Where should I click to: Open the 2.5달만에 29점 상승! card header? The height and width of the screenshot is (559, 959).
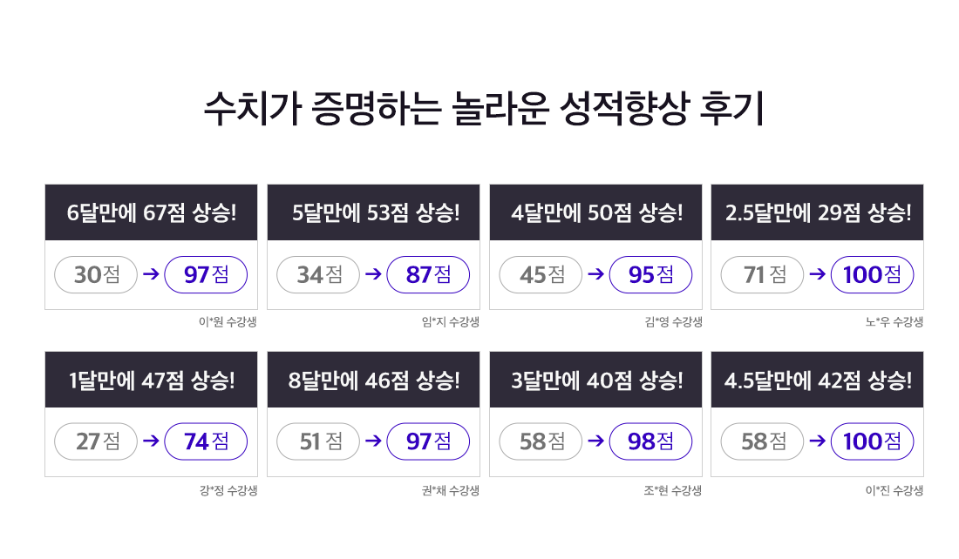tap(817, 212)
